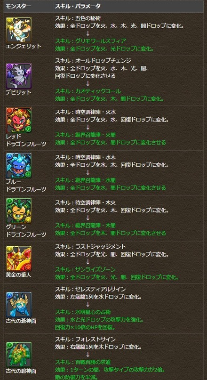Click the ブルードラゴンフルーツ monster icon

[x=19, y=166]
